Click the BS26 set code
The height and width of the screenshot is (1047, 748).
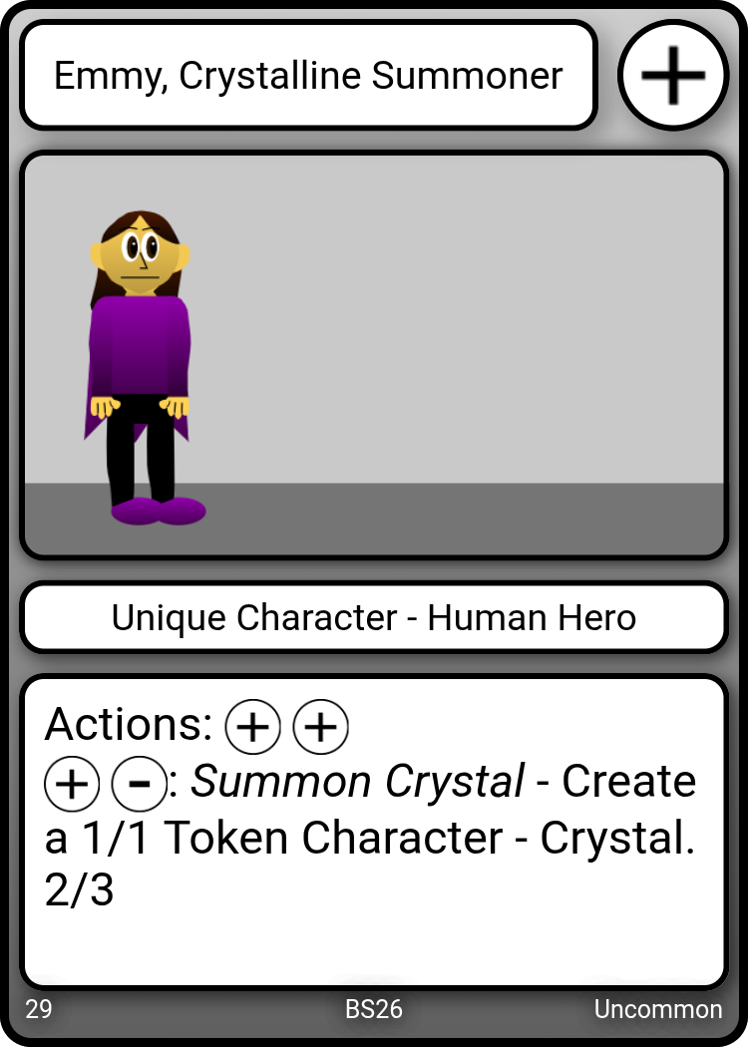(x=373, y=1009)
